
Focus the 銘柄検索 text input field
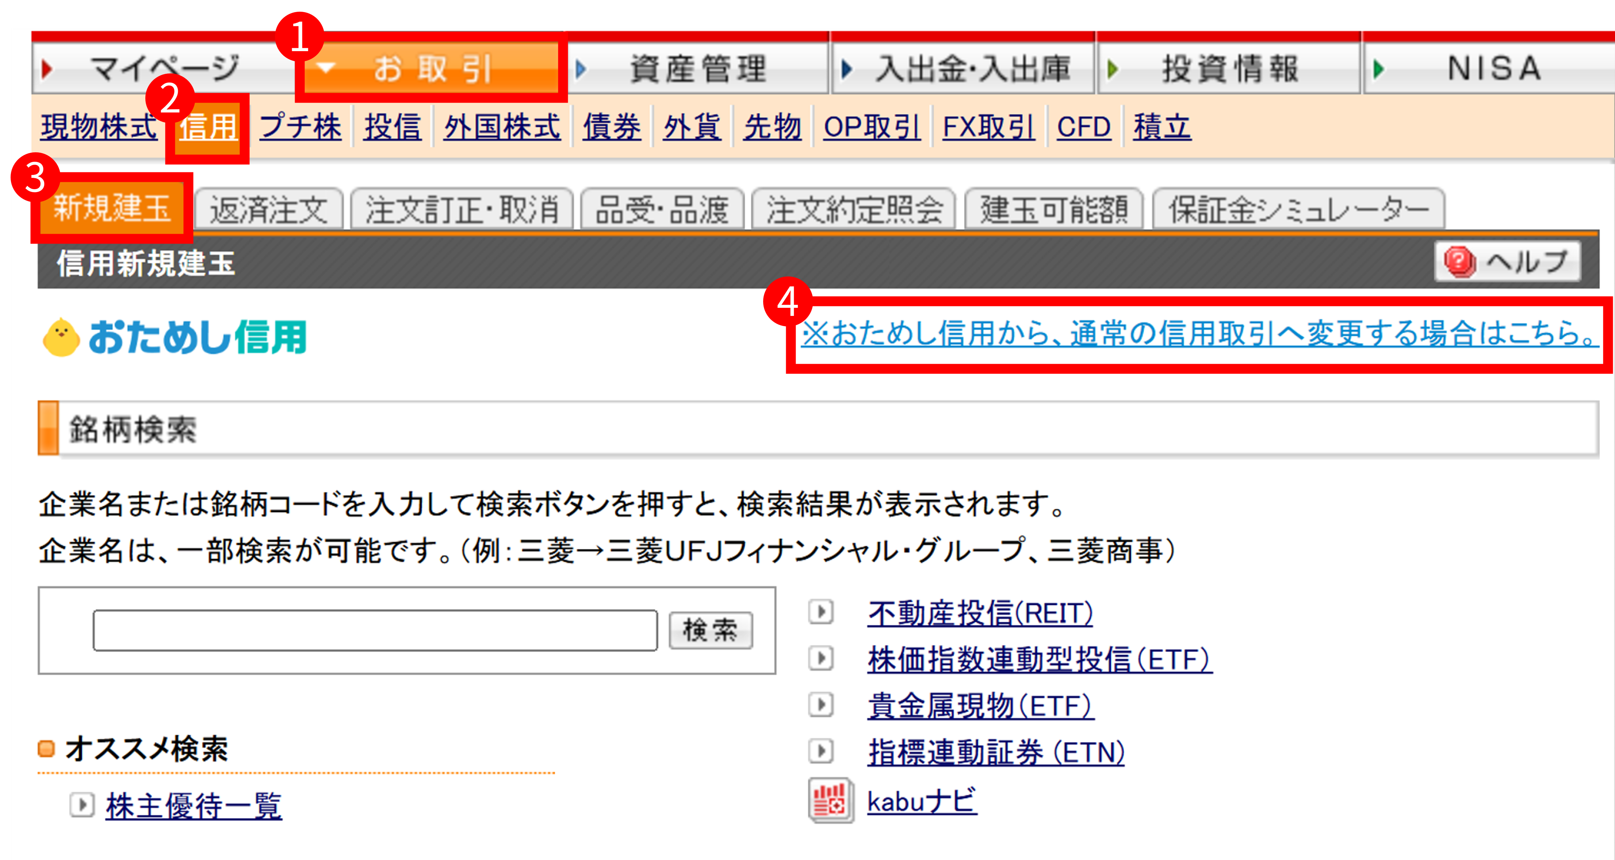(x=375, y=631)
